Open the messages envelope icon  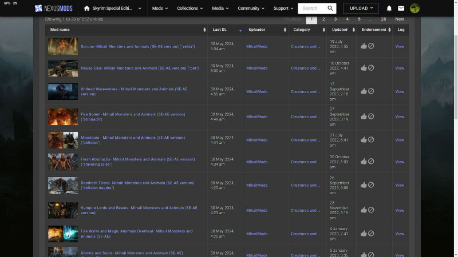click(x=401, y=9)
